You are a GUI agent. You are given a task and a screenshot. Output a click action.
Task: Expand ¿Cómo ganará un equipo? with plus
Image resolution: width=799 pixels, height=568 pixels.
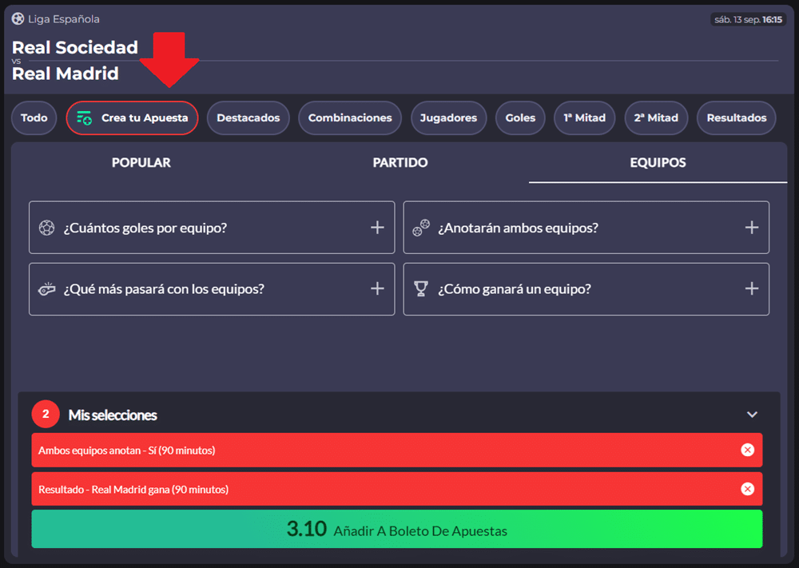[752, 289]
